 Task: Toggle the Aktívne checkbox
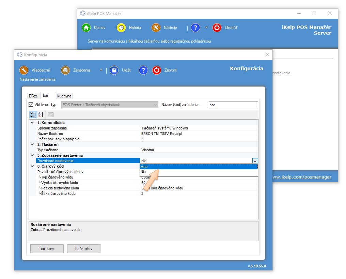point(31,105)
